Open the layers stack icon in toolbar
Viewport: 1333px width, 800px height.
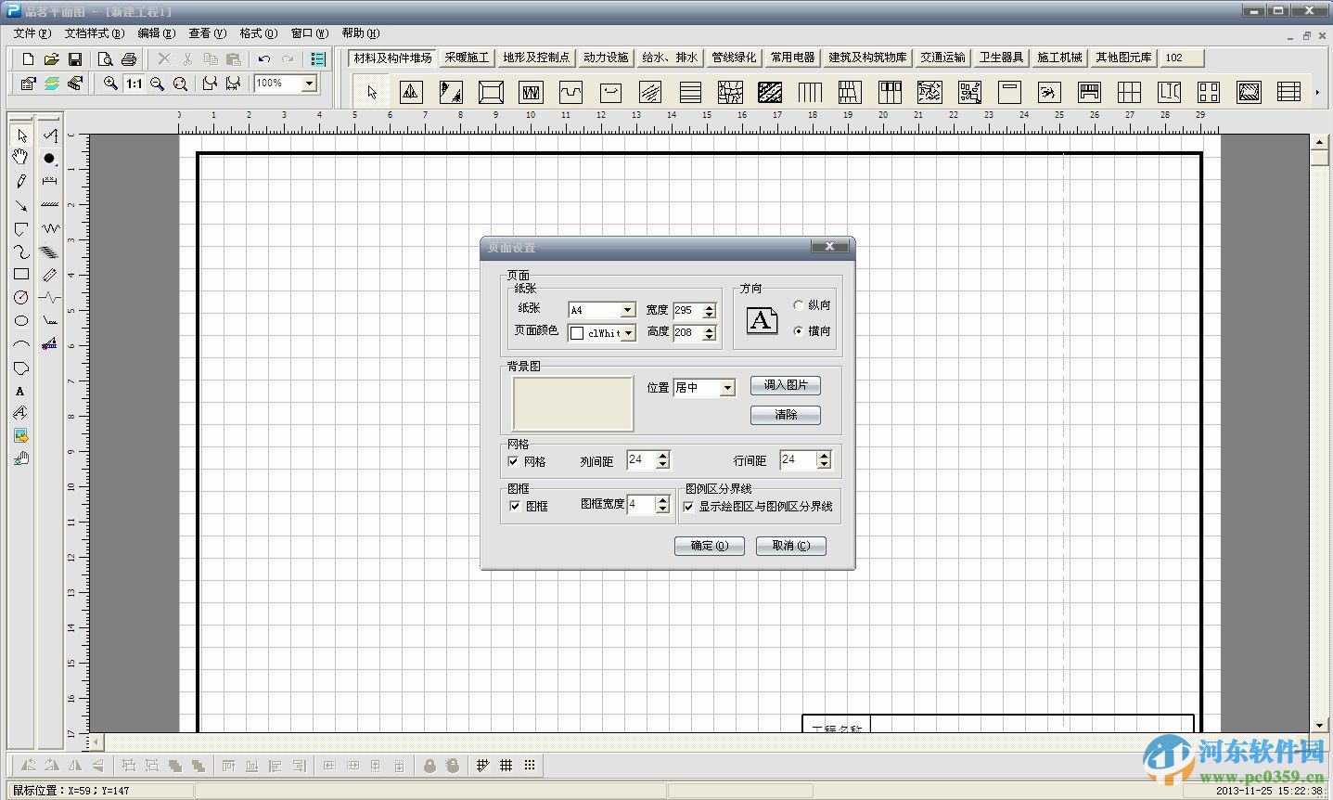click(x=52, y=84)
